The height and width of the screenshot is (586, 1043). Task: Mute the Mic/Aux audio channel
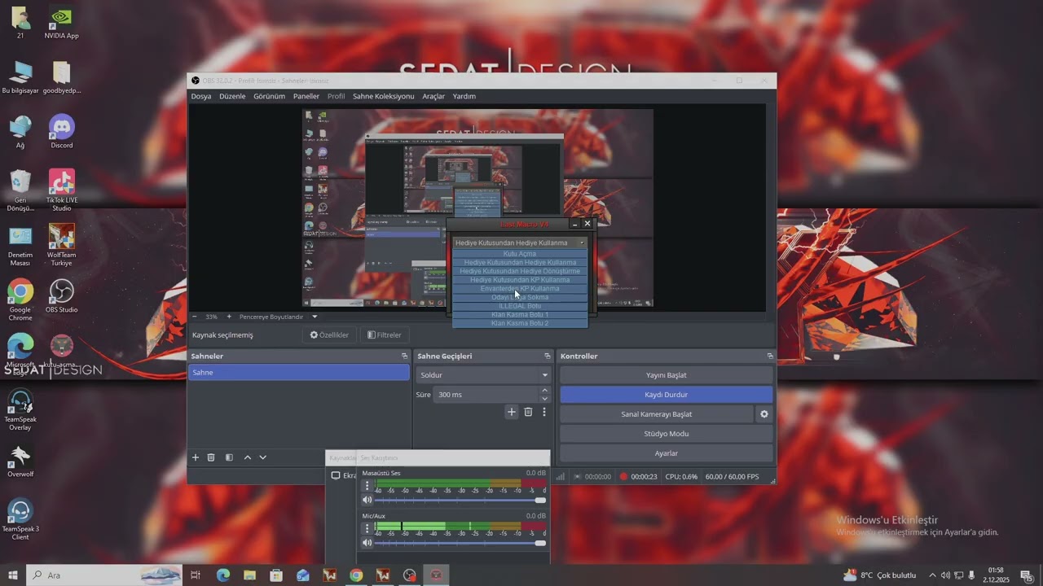pos(367,543)
